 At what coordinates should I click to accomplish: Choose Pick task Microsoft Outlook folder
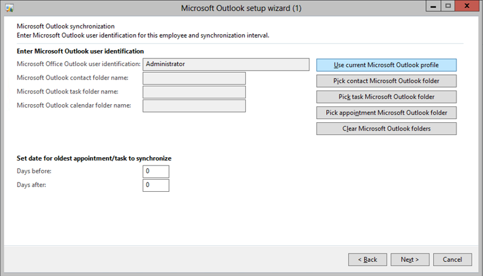[x=386, y=97]
